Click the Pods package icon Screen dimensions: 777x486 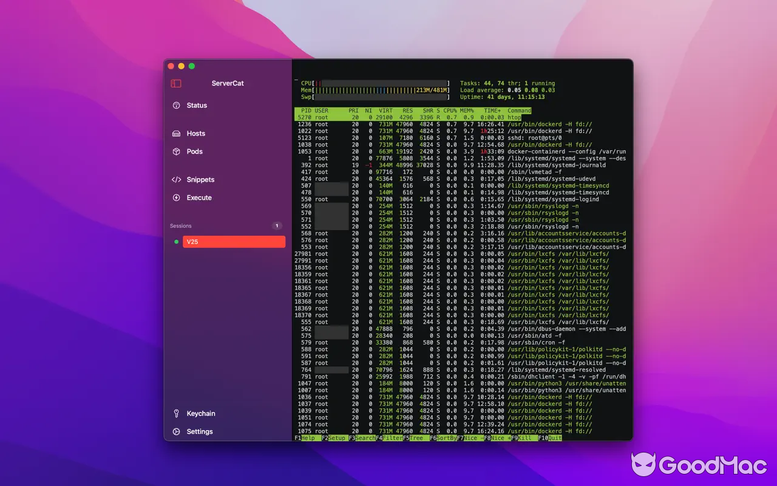tap(175, 151)
